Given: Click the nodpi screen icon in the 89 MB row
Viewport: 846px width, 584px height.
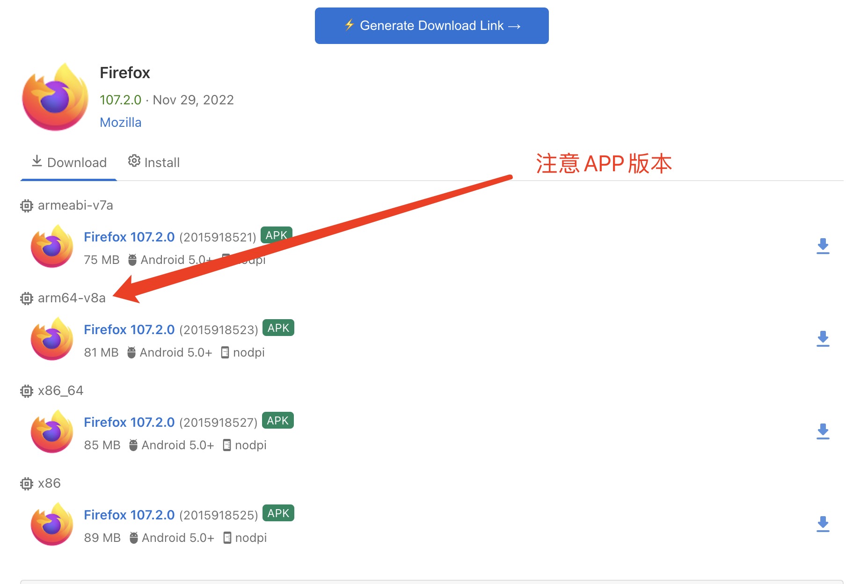Looking at the screenshot, I should pyautogui.click(x=227, y=538).
